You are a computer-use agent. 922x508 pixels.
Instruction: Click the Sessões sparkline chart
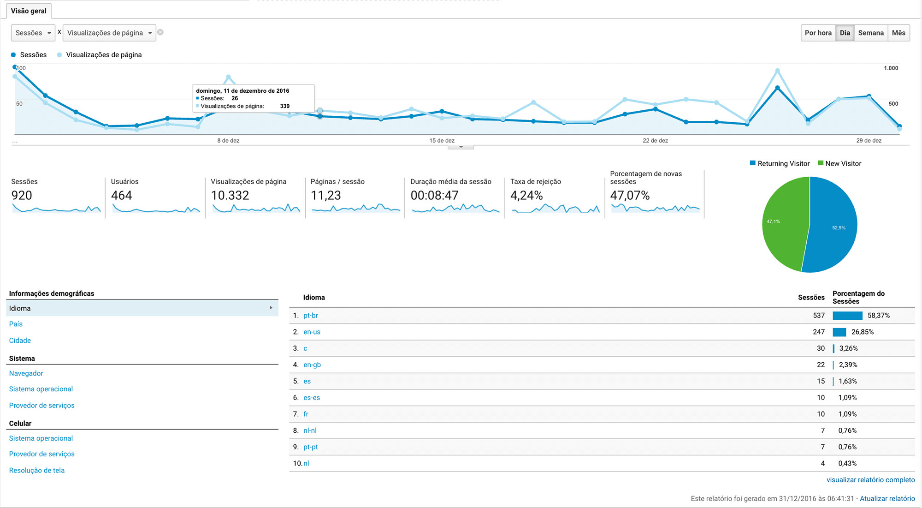pyautogui.click(x=56, y=209)
